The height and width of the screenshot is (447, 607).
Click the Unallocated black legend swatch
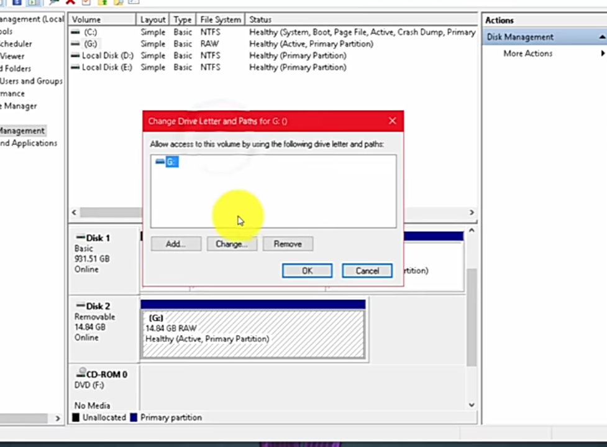click(76, 418)
